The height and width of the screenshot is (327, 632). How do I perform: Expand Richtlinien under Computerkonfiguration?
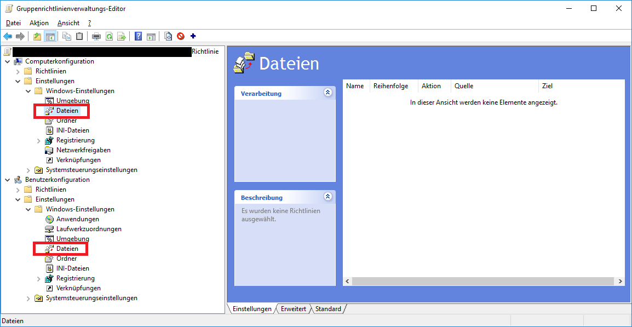point(18,71)
